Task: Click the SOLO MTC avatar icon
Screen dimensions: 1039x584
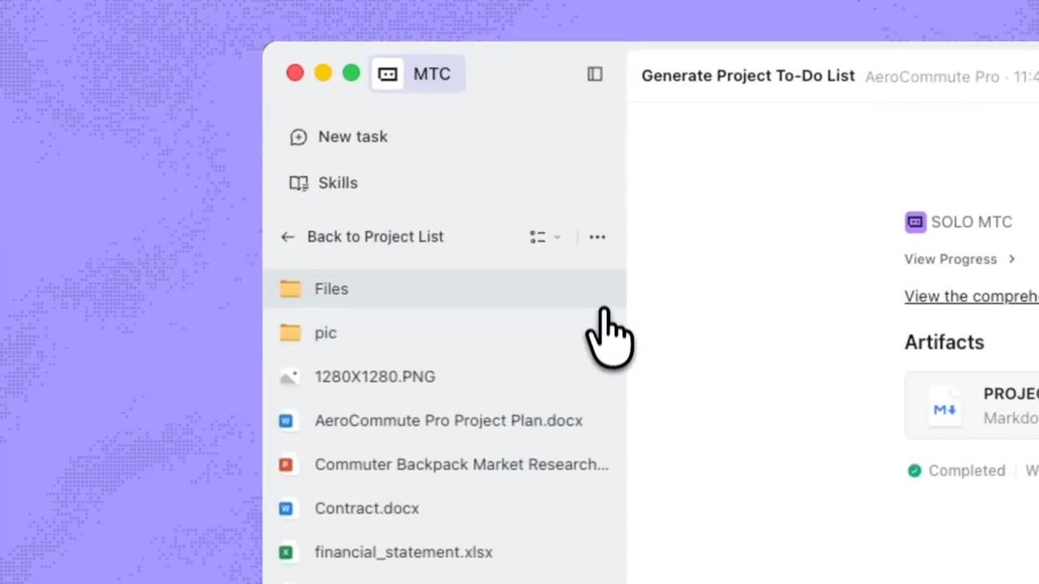Action: (x=915, y=222)
